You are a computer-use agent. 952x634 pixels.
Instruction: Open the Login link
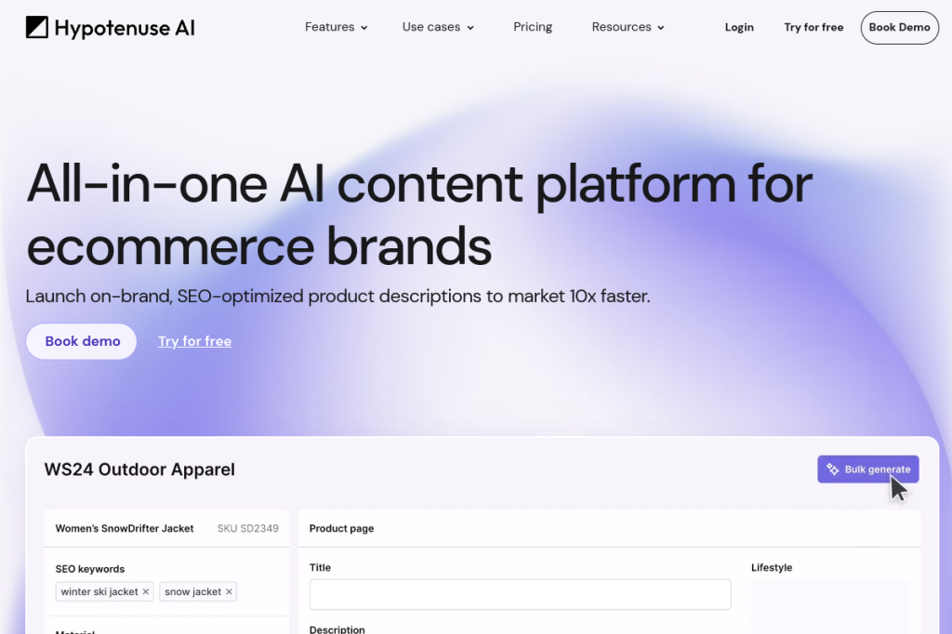point(739,27)
